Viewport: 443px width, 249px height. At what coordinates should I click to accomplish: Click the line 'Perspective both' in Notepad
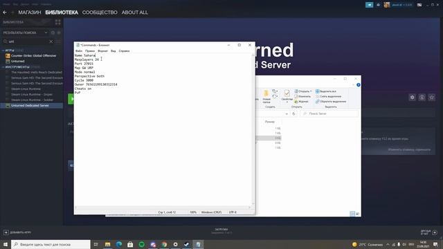pos(89,76)
